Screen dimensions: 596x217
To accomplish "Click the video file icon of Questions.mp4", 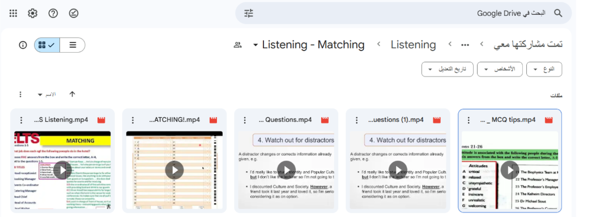I will point(325,120).
